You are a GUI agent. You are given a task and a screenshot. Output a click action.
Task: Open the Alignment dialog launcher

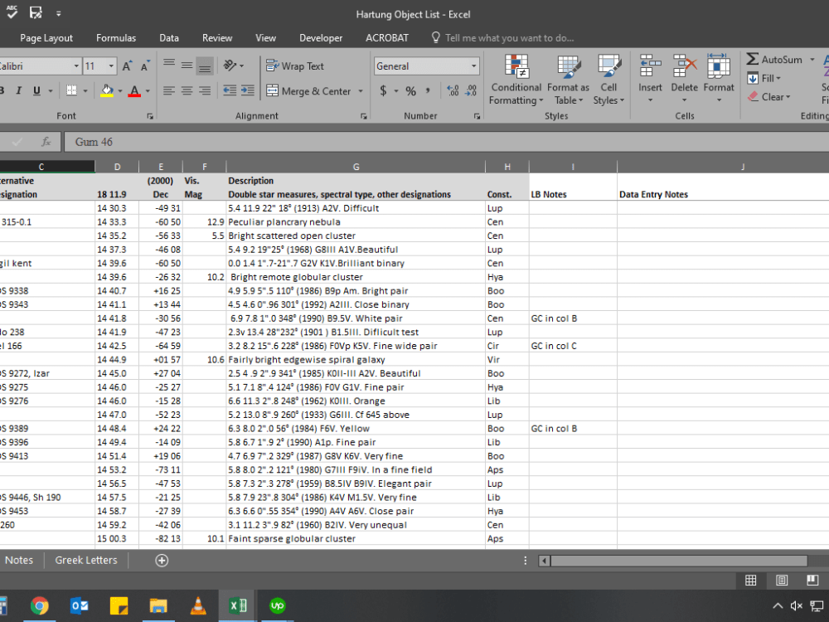click(x=364, y=116)
